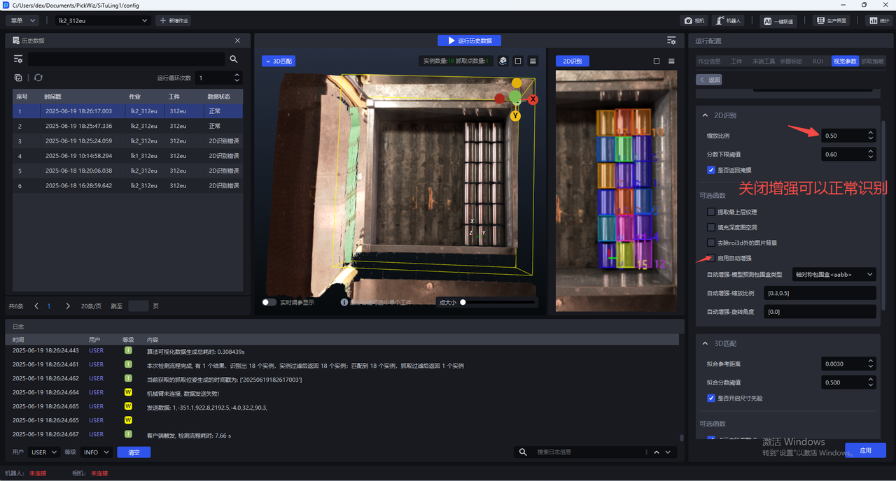Maximize the 3D matching view panel
Screen dimensions: 896x481
[x=518, y=61]
